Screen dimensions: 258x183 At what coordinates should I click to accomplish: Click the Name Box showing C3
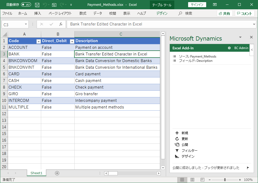(15, 24)
